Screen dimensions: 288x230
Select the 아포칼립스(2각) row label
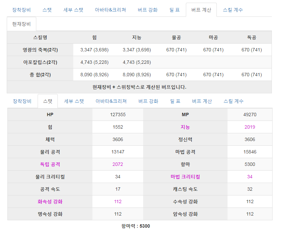pos(40,62)
